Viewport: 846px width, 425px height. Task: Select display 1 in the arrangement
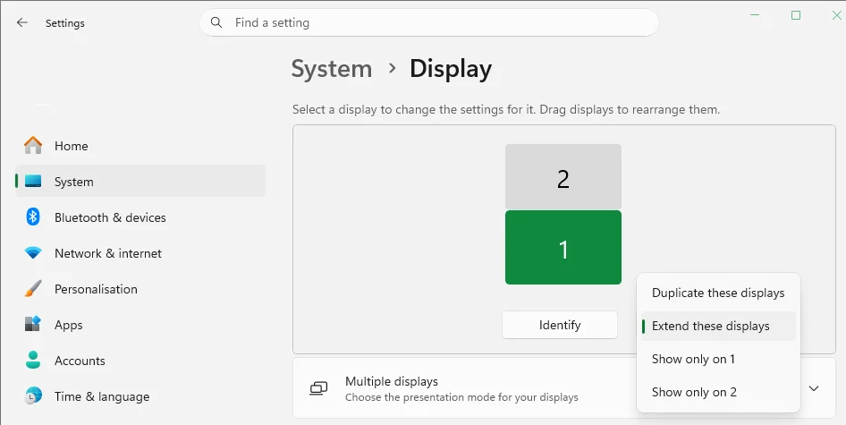pyautogui.click(x=563, y=247)
